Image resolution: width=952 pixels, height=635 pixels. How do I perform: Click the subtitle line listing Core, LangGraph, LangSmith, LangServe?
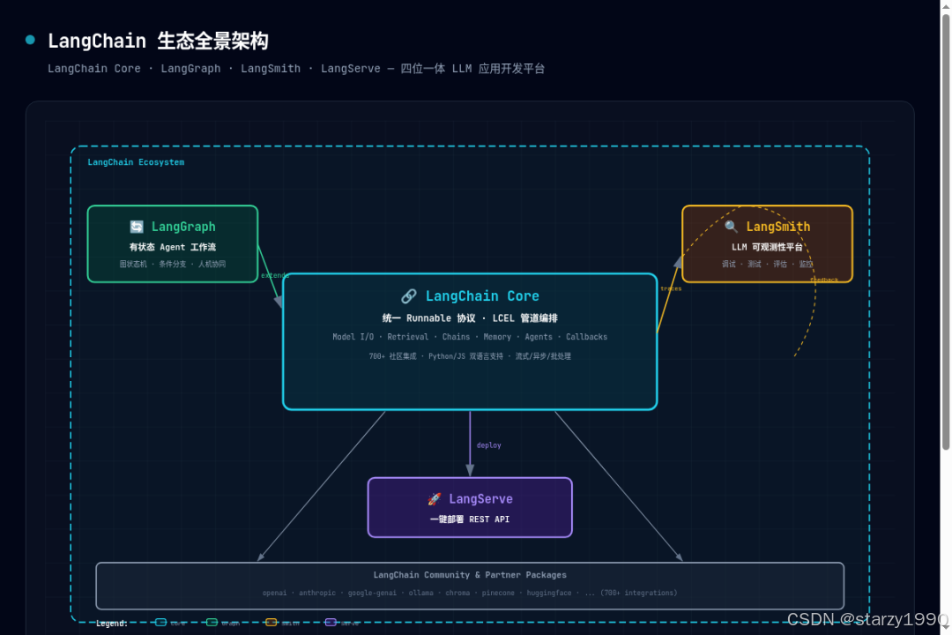pos(296,69)
